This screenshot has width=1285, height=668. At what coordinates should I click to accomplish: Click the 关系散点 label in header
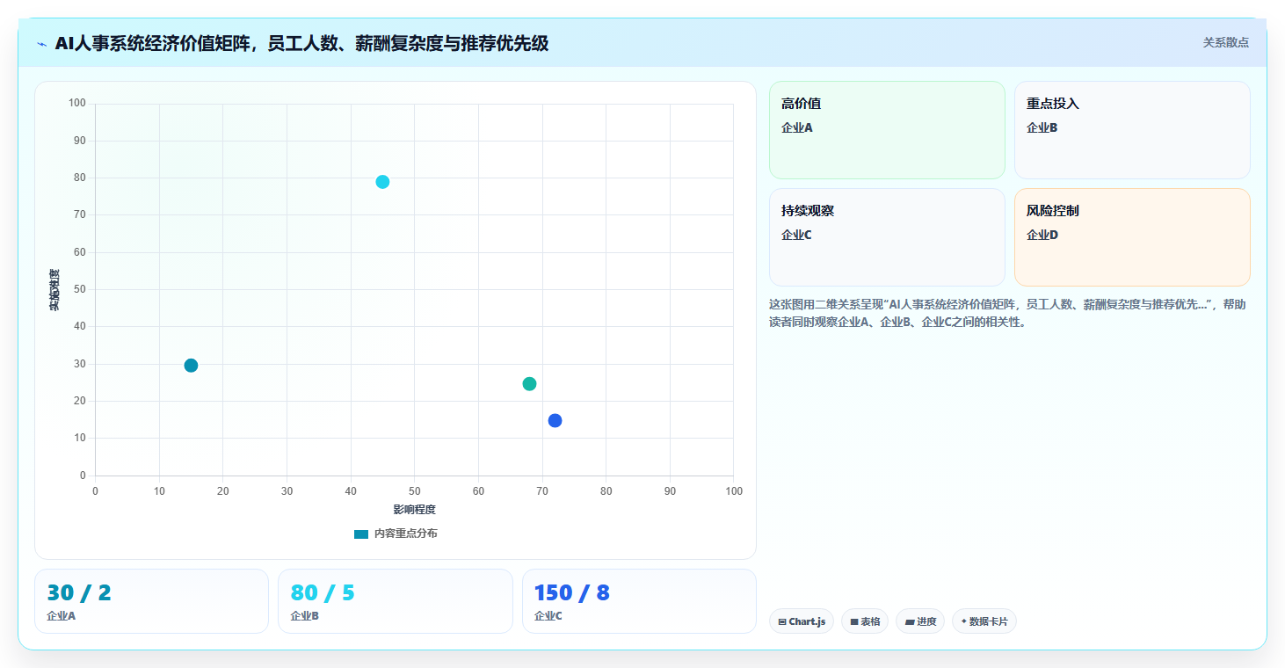1225,42
